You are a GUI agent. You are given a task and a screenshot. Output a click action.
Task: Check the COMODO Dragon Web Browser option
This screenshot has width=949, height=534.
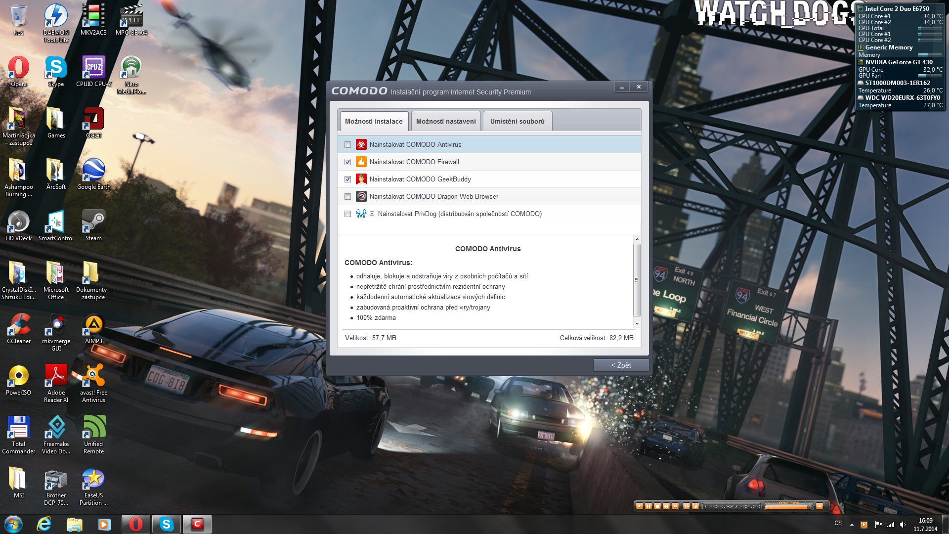(347, 197)
